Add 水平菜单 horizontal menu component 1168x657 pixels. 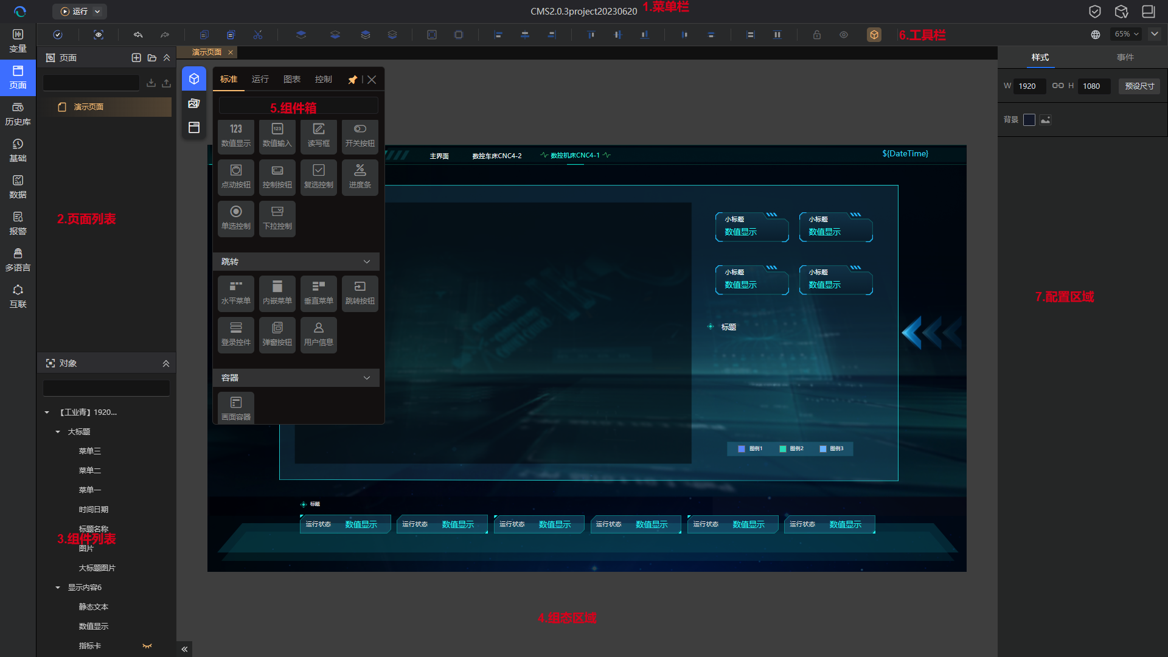click(x=236, y=293)
